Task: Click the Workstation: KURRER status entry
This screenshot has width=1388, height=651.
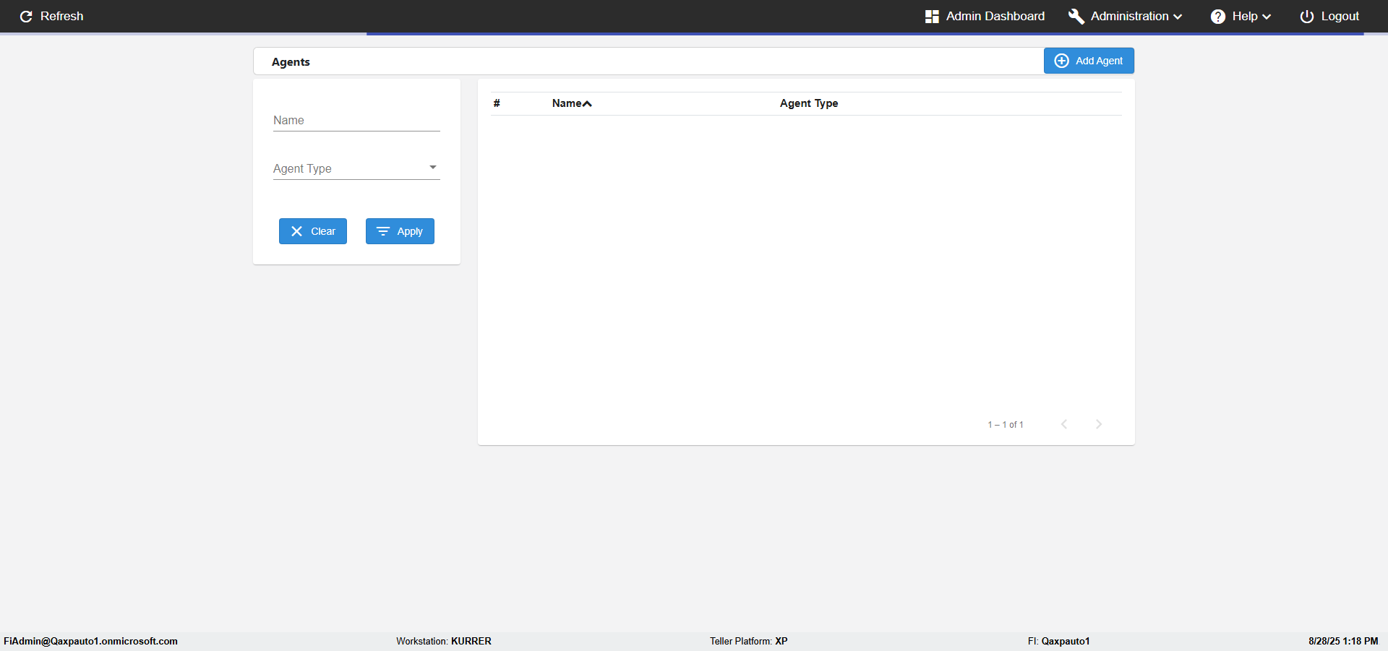Action: 444,641
